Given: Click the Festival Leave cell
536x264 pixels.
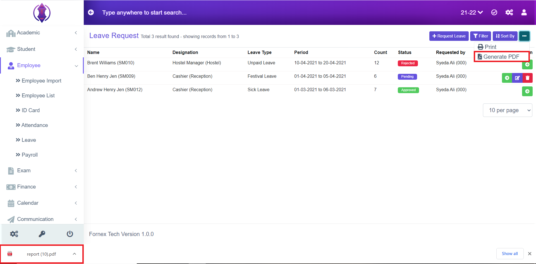Looking at the screenshot, I should tap(262, 76).
